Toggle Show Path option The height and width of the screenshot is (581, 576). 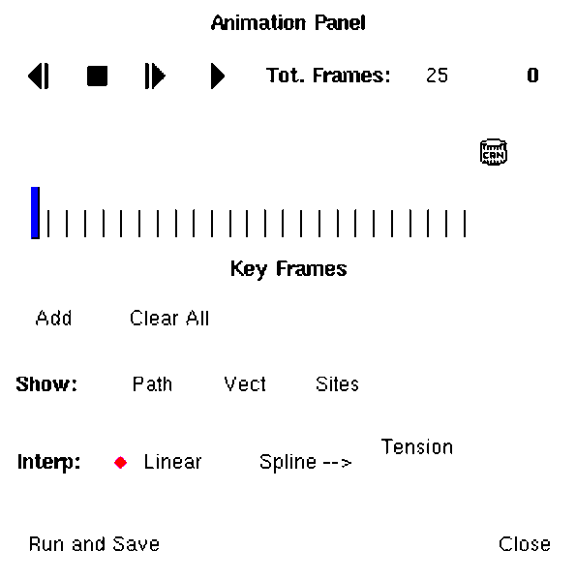(152, 383)
